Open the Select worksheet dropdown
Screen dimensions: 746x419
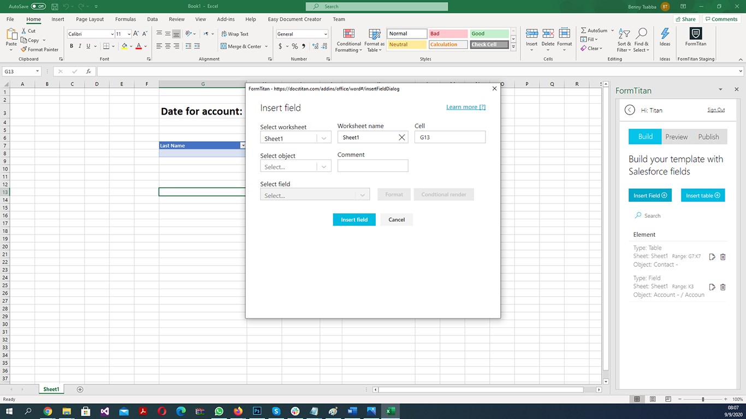[x=295, y=139]
